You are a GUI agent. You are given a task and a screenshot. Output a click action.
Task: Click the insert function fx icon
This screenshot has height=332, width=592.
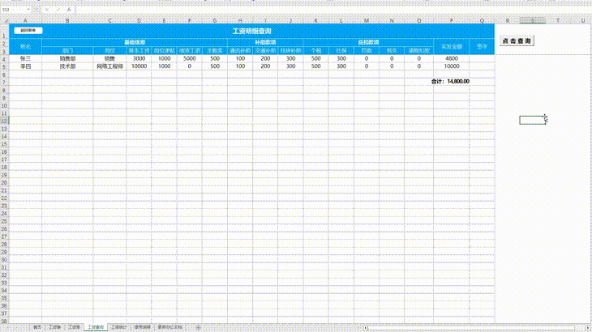pyautogui.click(x=69, y=9)
